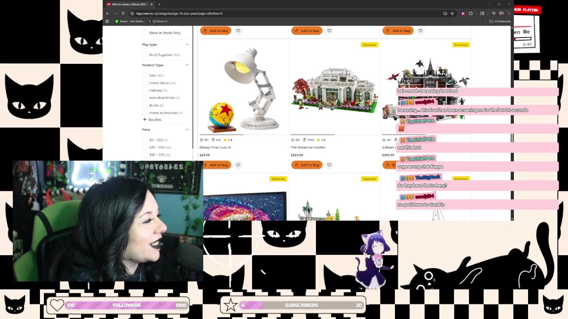The image size is (568, 319).
Task: Open The Botanical Garden product title
Action: coord(308,148)
